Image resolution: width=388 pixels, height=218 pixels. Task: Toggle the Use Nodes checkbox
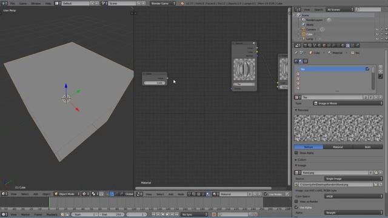266,194
